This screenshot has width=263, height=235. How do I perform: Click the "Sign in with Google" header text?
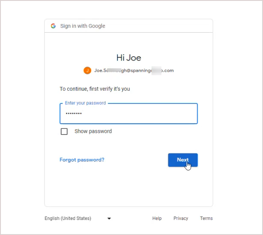pyautogui.click(x=83, y=26)
